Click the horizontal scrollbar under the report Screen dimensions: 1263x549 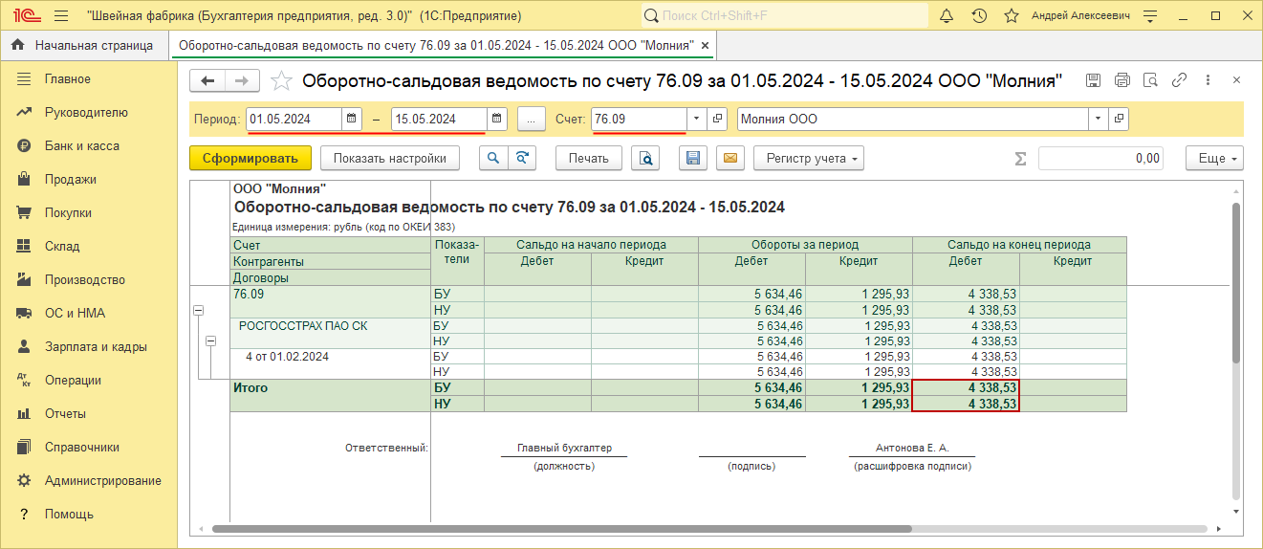pos(574,528)
